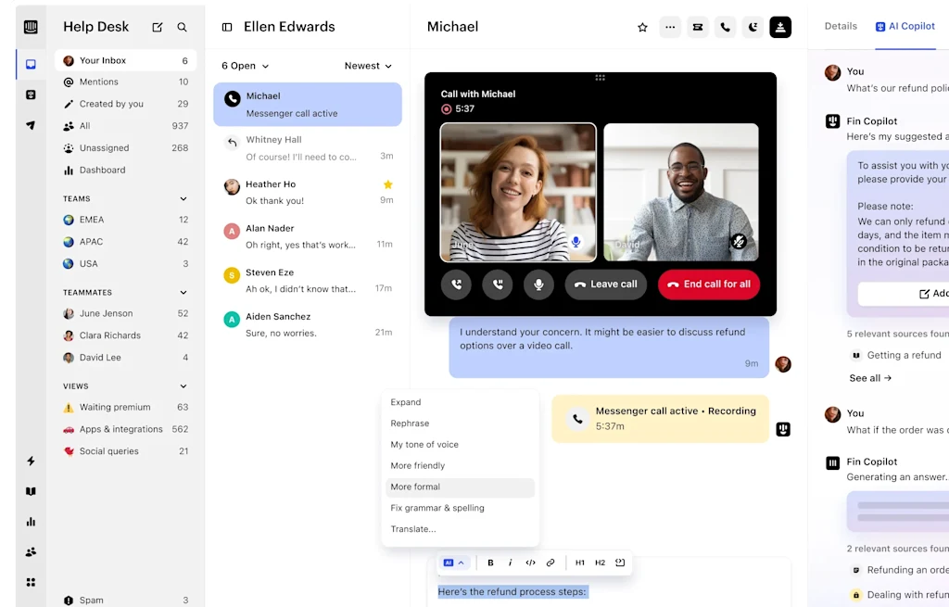Open Your Inbox folder
Screen dimensions: 949x607
click(125, 60)
